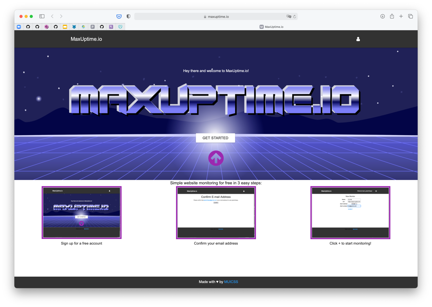Open the privacy report shield icon
Viewport: 432px width, 307px height.
coord(129,16)
